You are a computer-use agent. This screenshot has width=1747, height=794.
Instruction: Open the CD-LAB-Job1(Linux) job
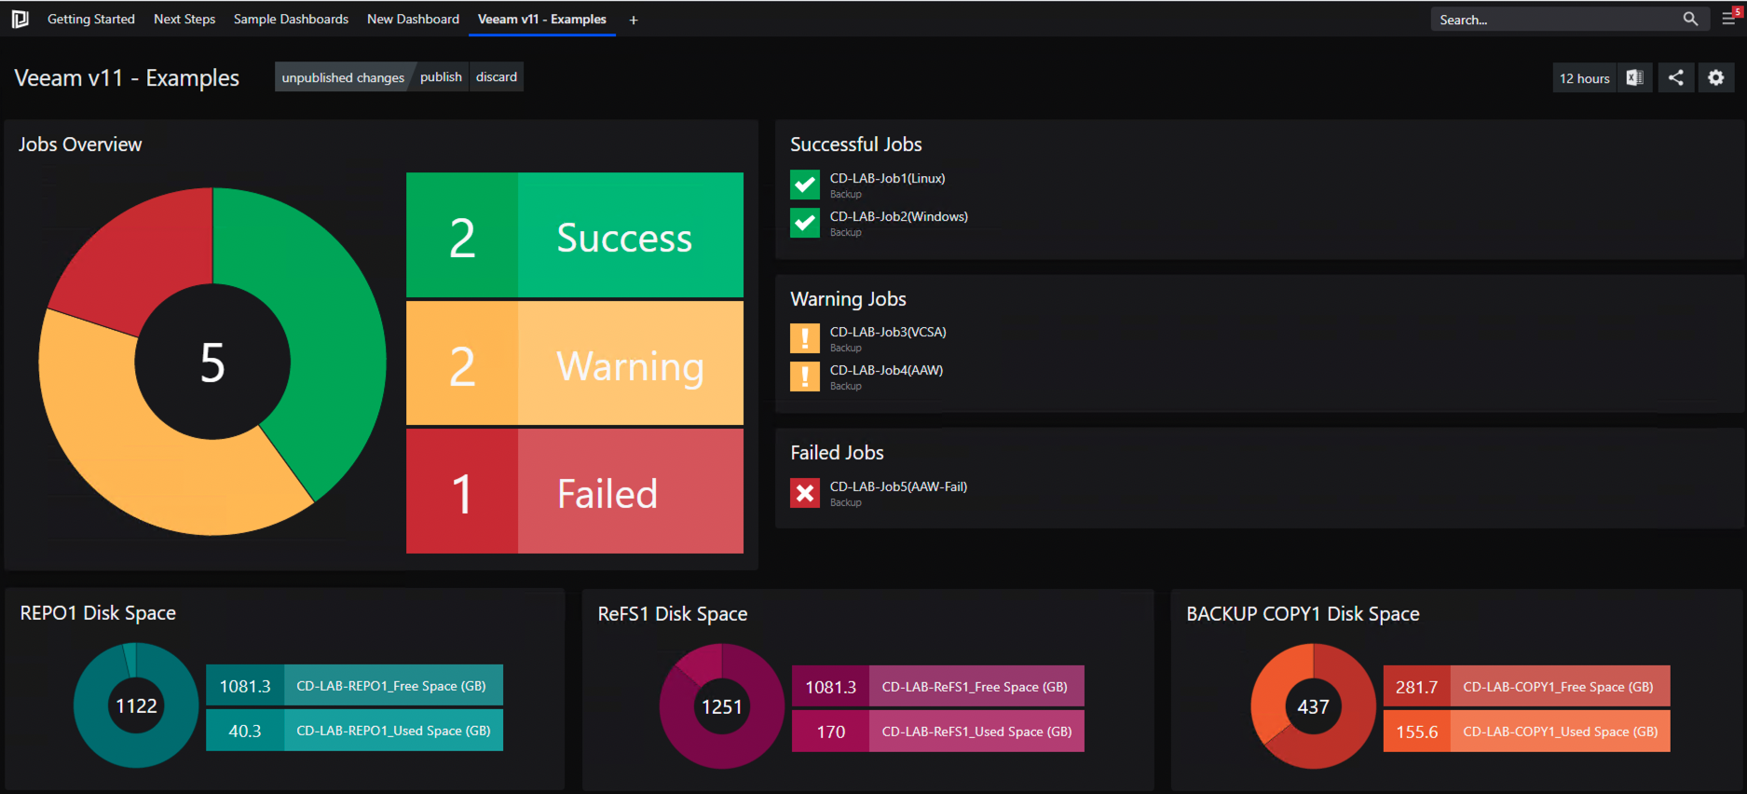click(x=888, y=178)
